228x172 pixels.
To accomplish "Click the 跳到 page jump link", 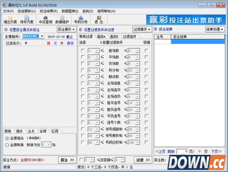I will pyautogui.click(x=171, y=151).
